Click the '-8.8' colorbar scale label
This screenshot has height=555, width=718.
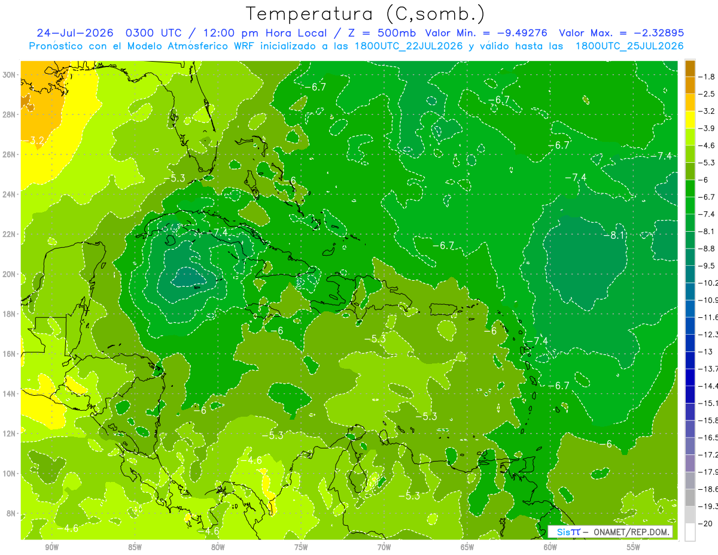pyautogui.click(x=707, y=248)
